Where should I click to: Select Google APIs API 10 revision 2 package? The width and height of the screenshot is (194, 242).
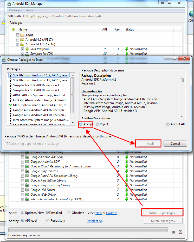pos(39,115)
